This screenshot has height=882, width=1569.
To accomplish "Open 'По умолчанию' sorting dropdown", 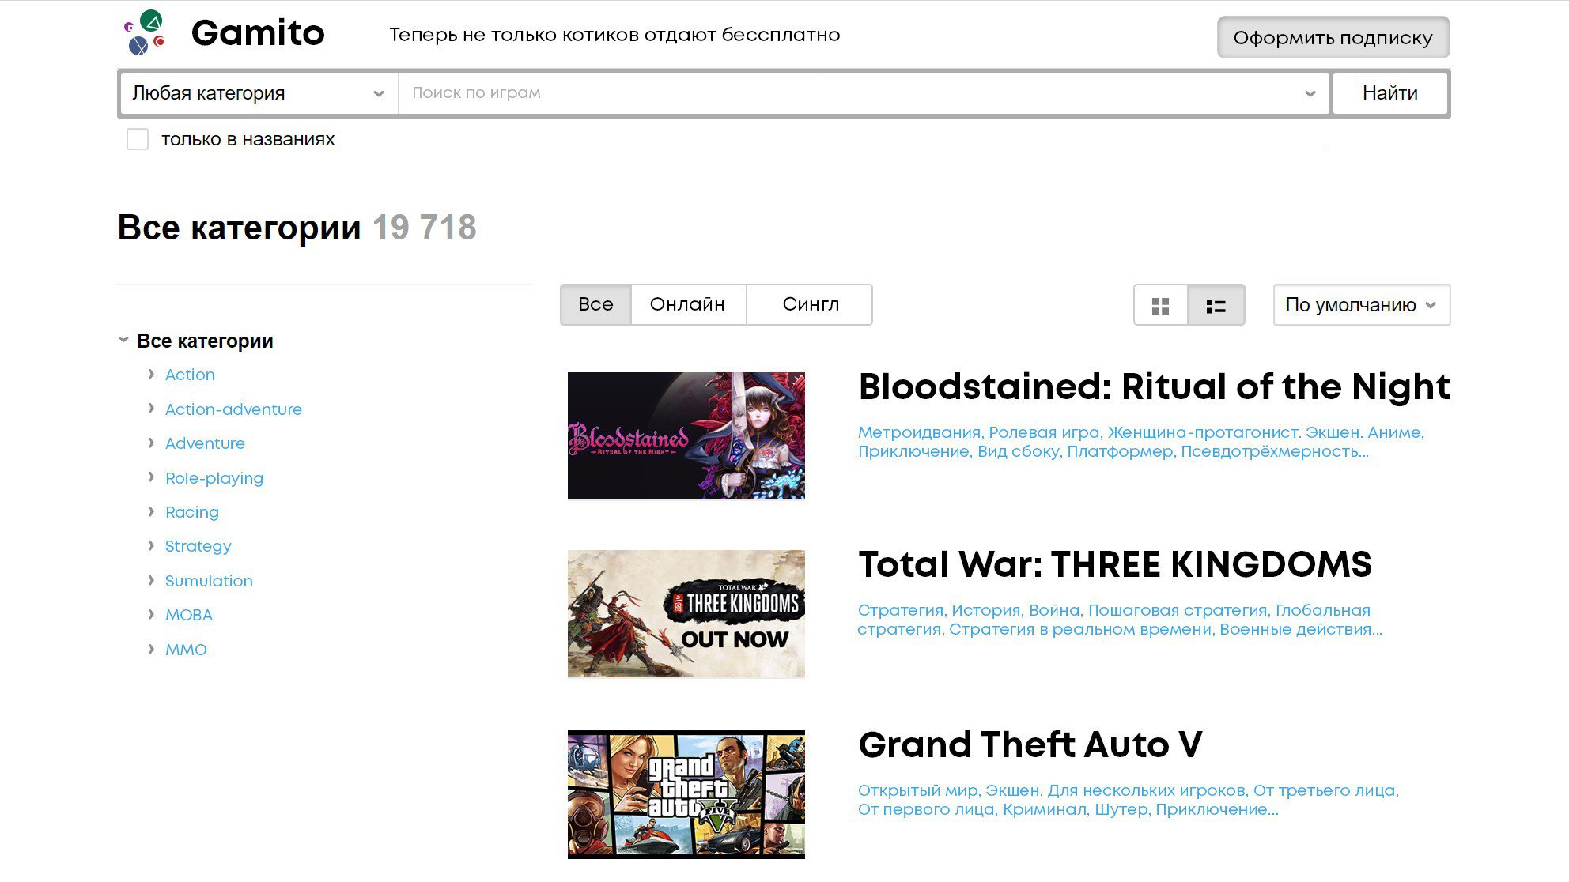I will pos(1361,305).
